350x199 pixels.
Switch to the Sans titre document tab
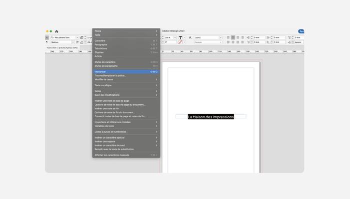pyautogui.click(x=62, y=48)
